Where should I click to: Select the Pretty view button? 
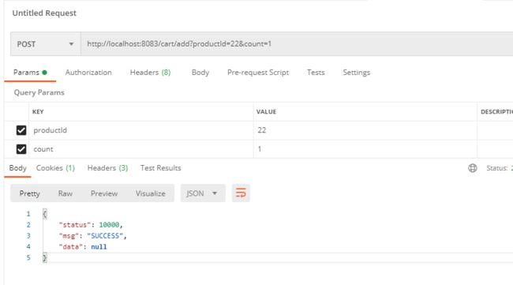(x=29, y=193)
